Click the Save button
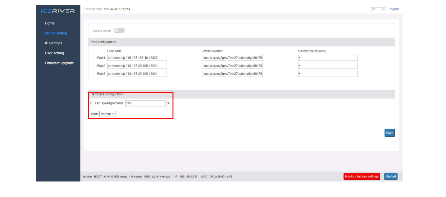The width and height of the screenshot is (446, 197). [x=389, y=133]
